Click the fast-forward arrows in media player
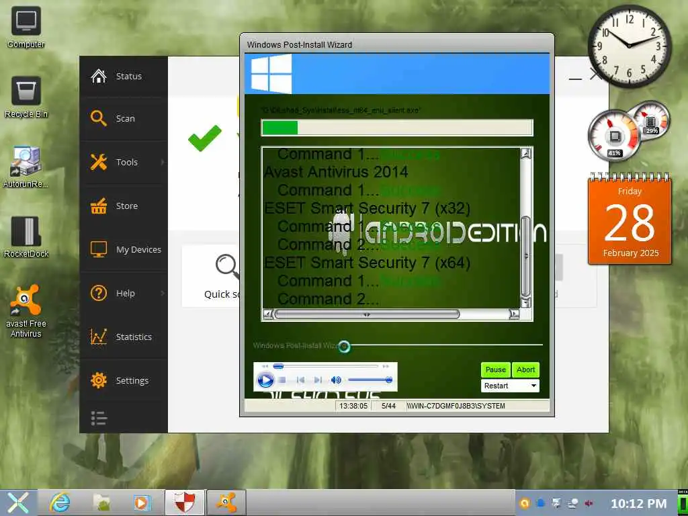Viewport: 688px width, 516px height. tap(386, 366)
